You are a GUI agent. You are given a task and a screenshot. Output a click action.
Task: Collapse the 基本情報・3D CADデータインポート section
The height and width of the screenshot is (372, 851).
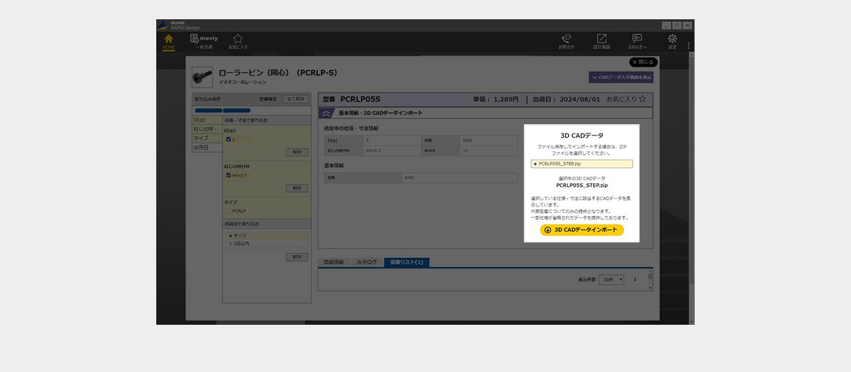pos(326,113)
